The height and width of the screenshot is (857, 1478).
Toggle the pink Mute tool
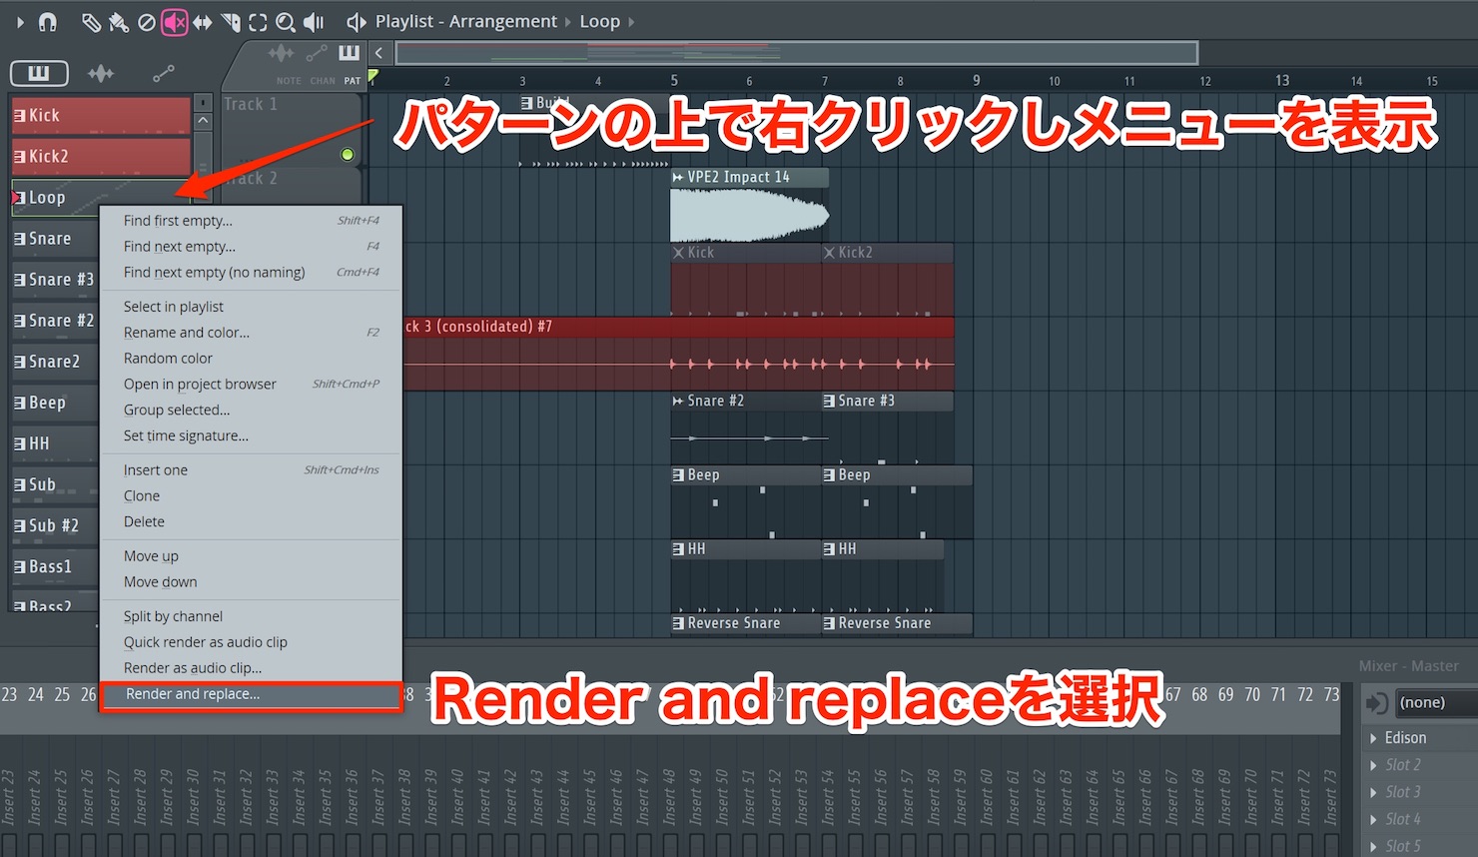tap(175, 22)
